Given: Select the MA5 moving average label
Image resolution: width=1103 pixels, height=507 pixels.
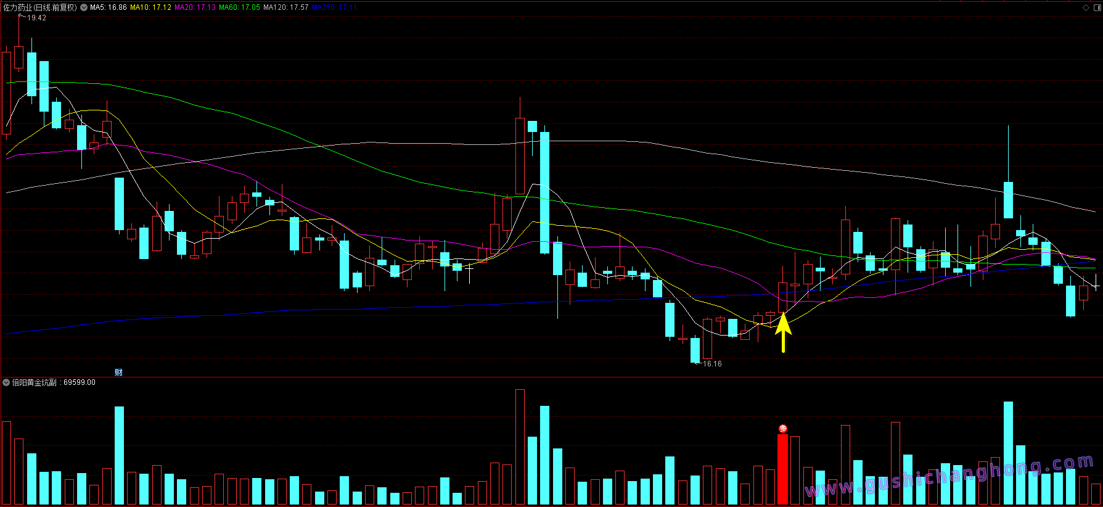Looking at the screenshot, I should 109,7.
